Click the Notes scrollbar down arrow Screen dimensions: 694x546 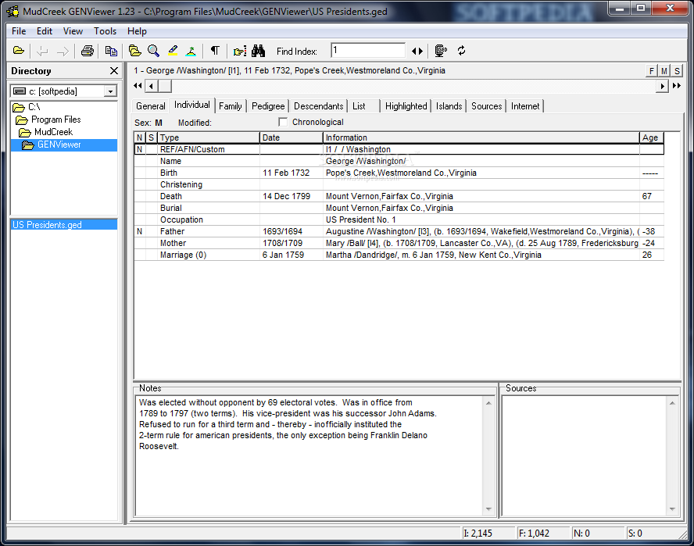point(488,509)
